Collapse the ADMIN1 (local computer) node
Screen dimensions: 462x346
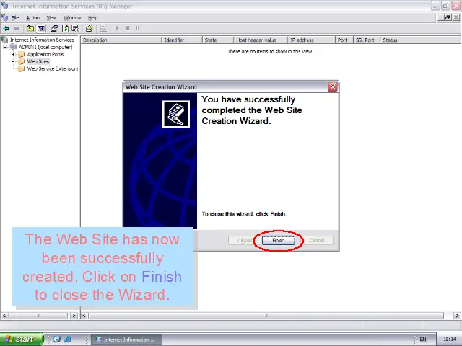(x=5, y=47)
